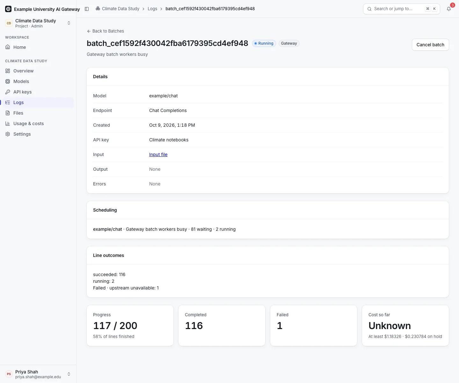The width and height of the screenshot is (459, 383).
Task: Focus the Search or jump to field
Action: pos(402,9)
